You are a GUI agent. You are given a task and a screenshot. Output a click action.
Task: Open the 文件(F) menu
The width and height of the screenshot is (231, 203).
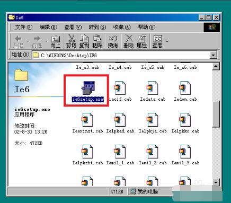[x=24, y=27]
